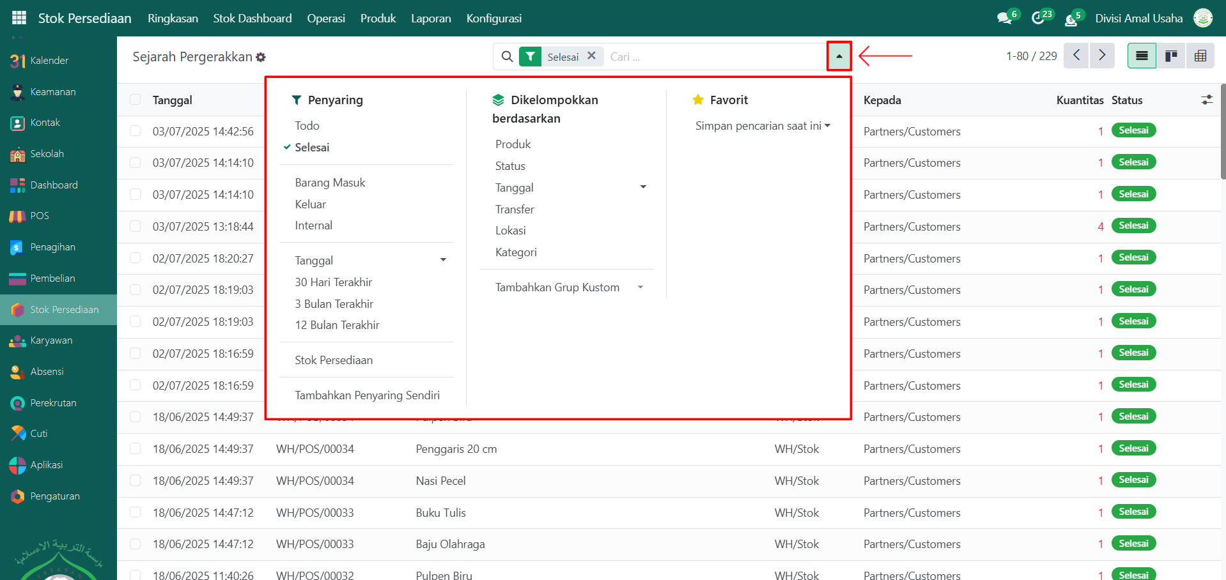
Task: Expand Tambahkan Grup Kustom dropdown
Action: (x=568, y=287)
